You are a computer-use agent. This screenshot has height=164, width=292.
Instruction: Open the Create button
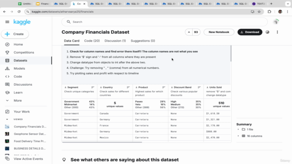15,34
